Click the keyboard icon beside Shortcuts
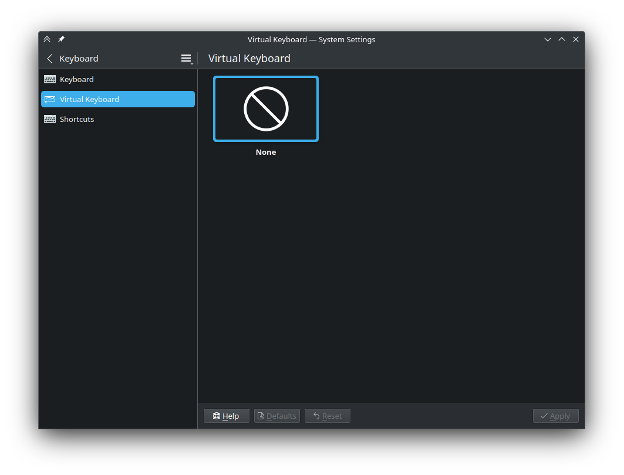The image size is (624, 475). (50, 119)
